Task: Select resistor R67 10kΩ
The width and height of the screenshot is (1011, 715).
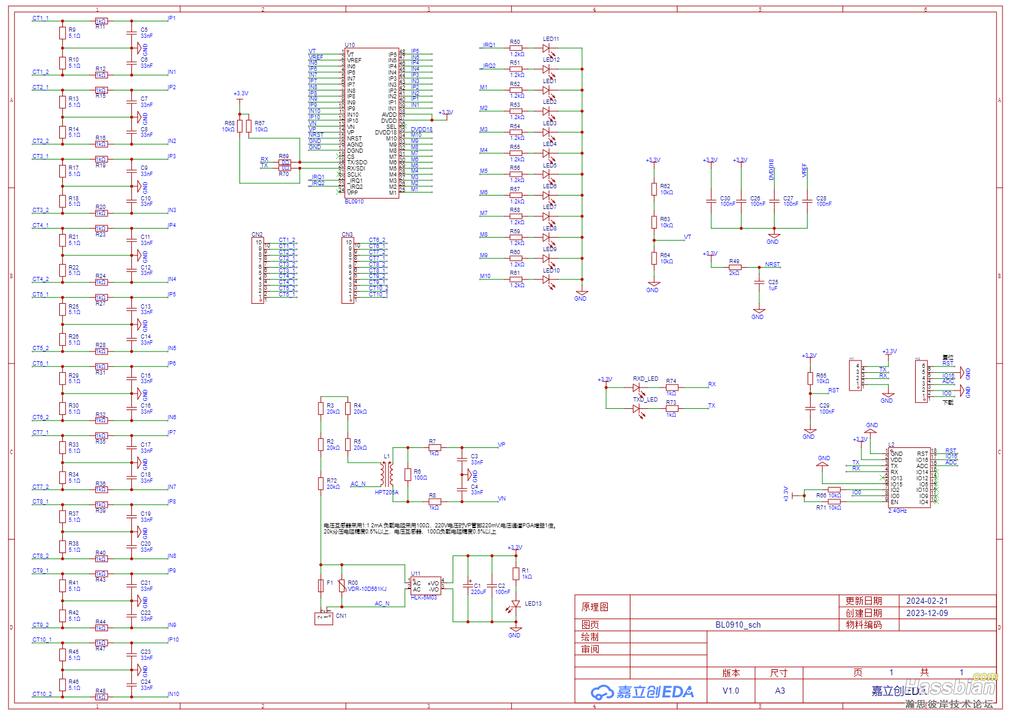Action: click(x=249, y=127)
